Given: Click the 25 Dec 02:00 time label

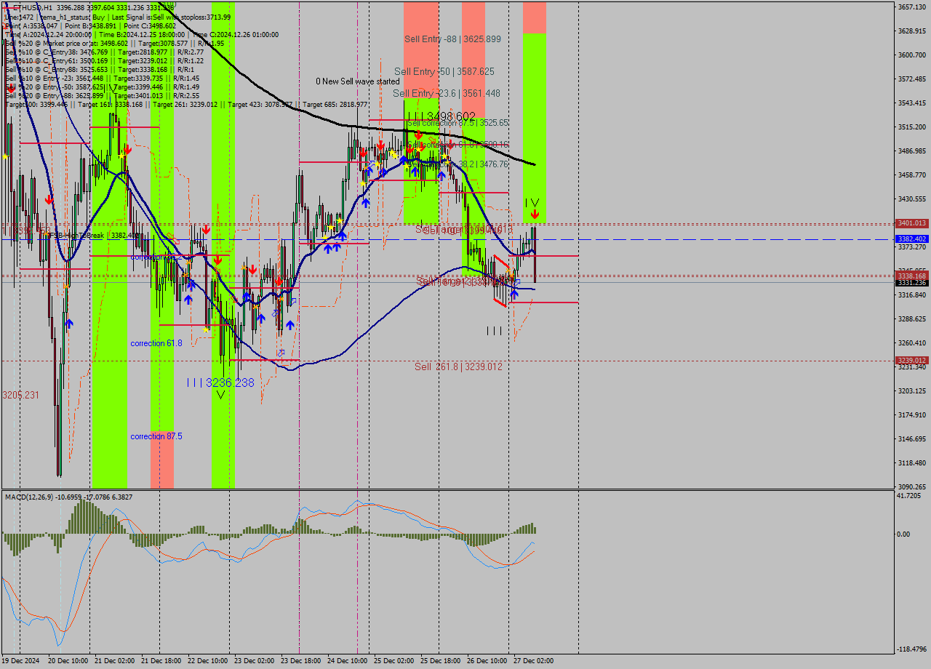Looking at the screenshot, I should [393, 661].
